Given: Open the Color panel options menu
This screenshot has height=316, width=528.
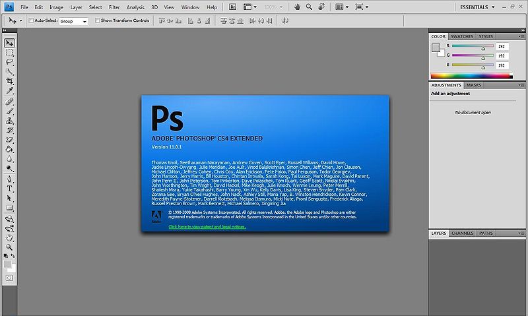Looking at the screenshot, I should 521,36.
